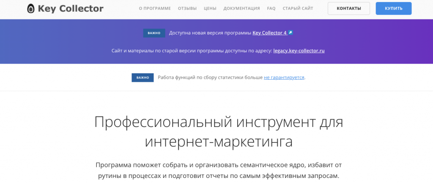Click the external link icon after Key Collector 4

click(290, 32)
